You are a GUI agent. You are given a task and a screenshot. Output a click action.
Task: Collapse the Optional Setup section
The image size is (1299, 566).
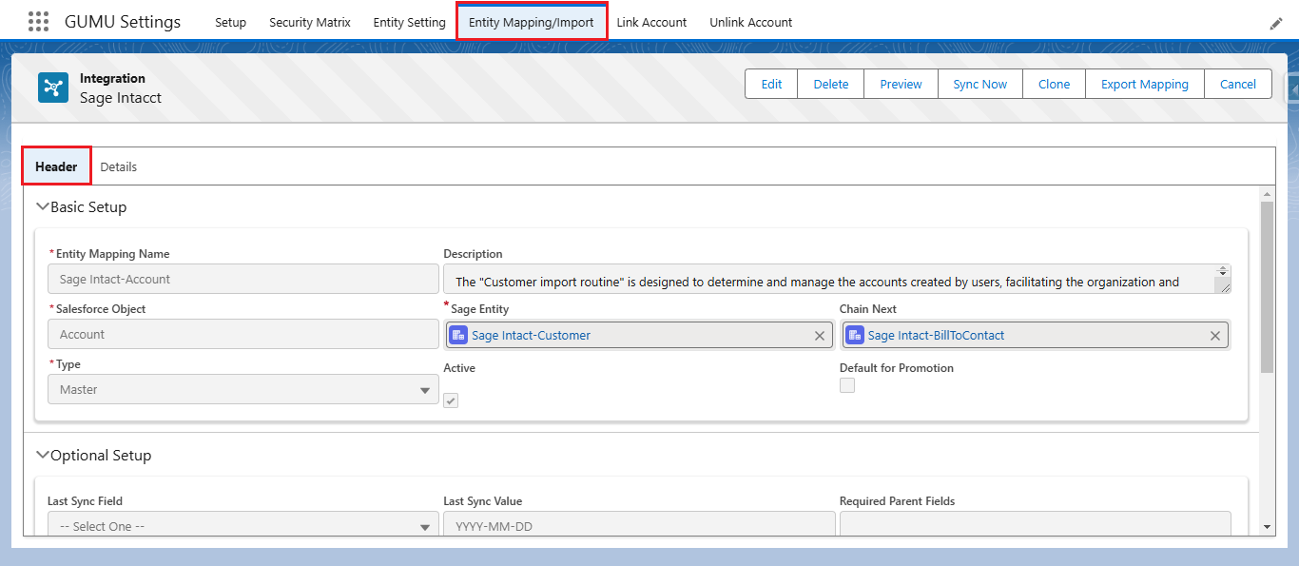pyautogui.click(x=42, y=455)
